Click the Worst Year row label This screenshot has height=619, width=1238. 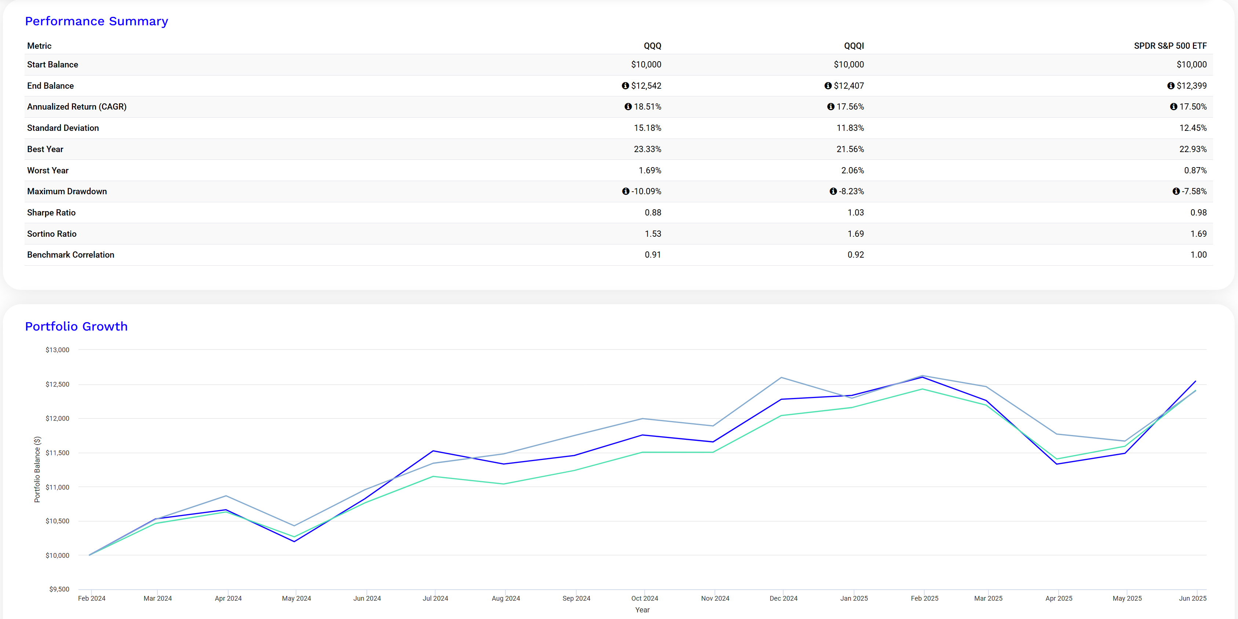tap(48, 170)
